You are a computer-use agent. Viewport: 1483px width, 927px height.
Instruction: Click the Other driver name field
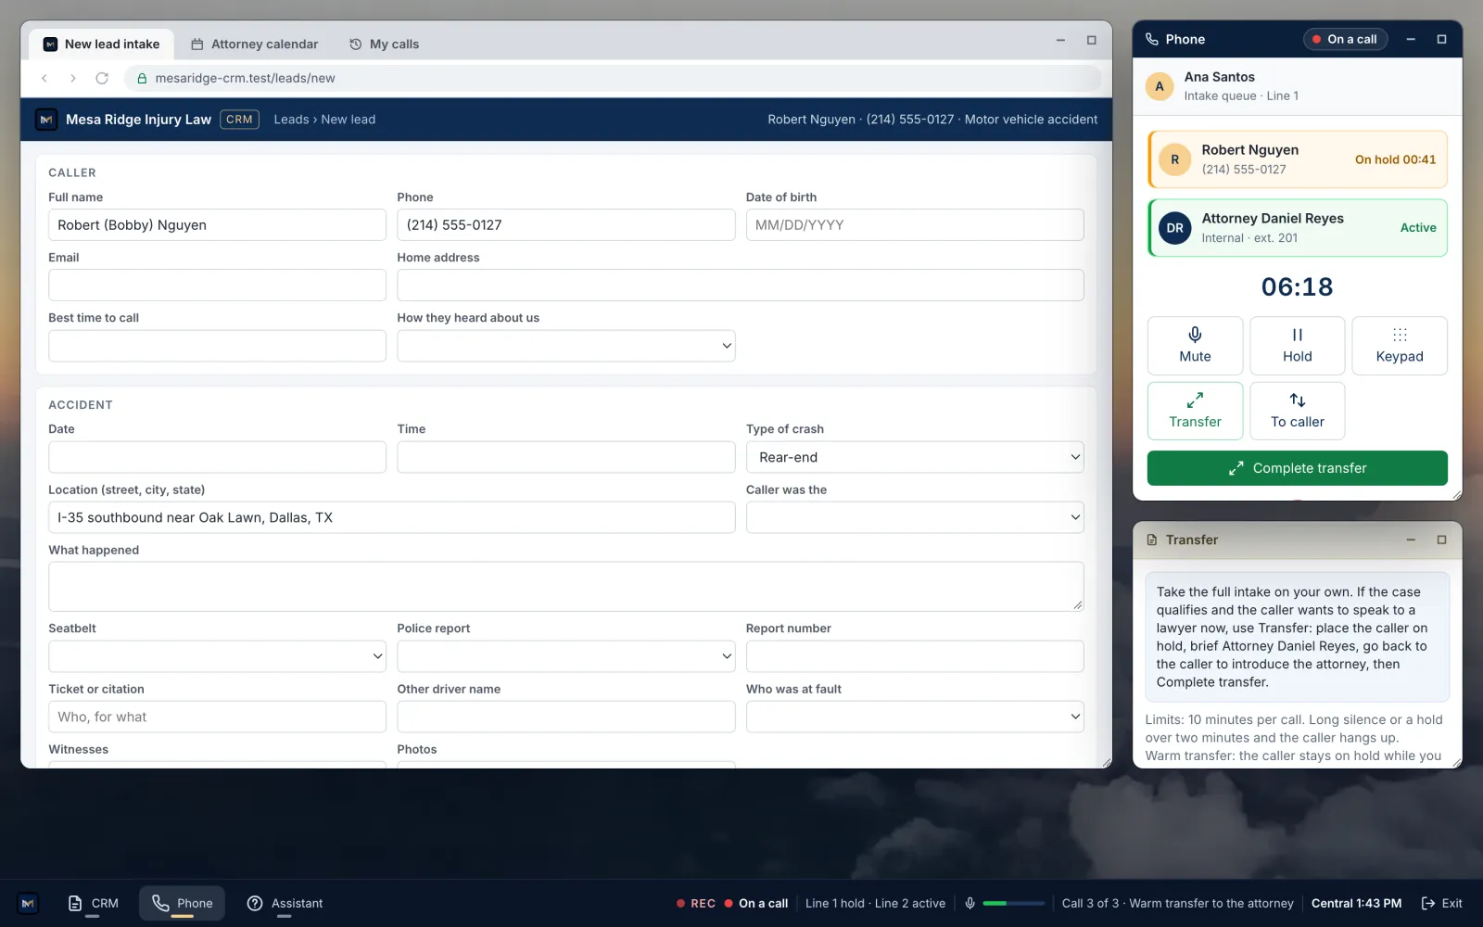pyautogui.click(x=565, y=717)
